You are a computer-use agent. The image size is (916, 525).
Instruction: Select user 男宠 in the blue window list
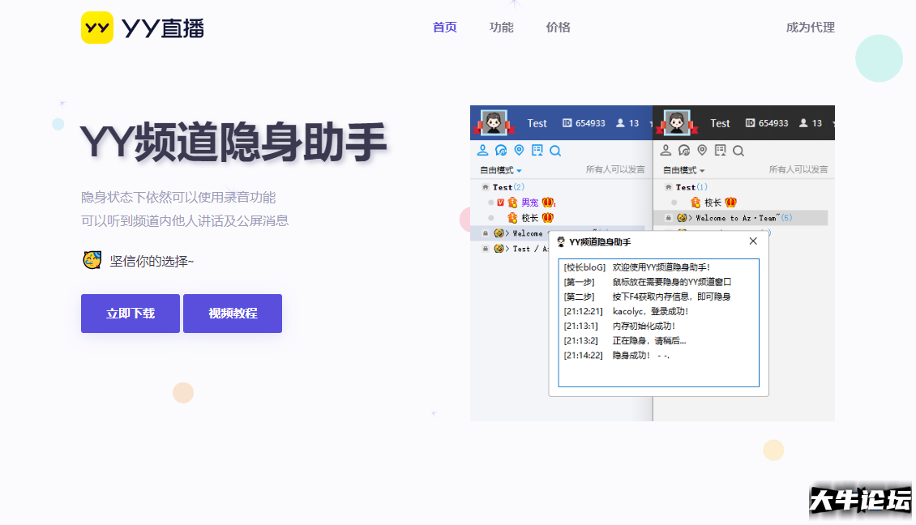coord(530,203)
